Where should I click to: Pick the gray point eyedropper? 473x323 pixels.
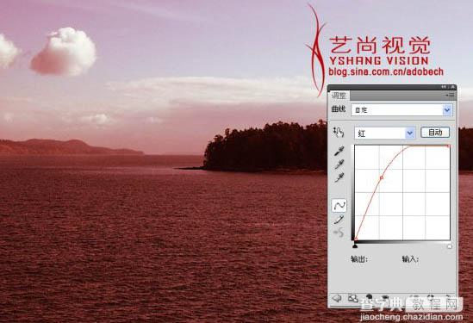(339, 165)
